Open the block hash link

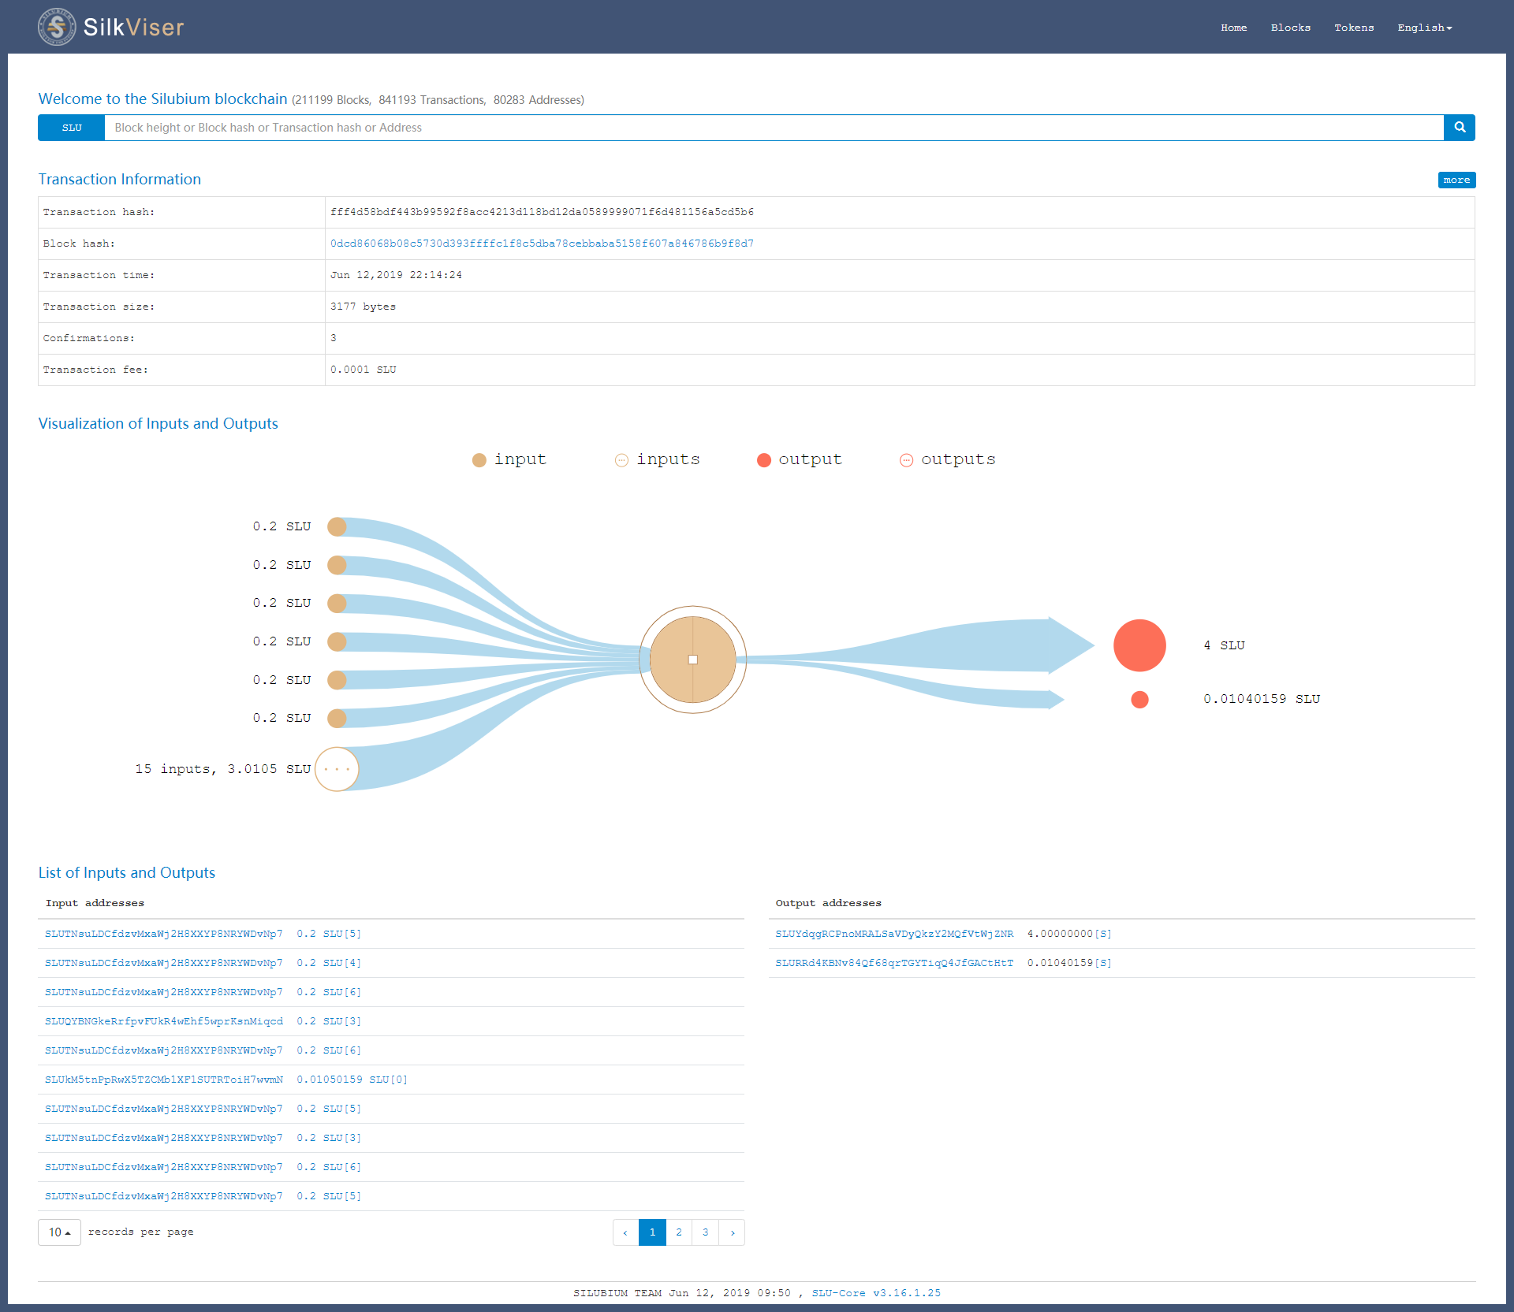[542, 243]
